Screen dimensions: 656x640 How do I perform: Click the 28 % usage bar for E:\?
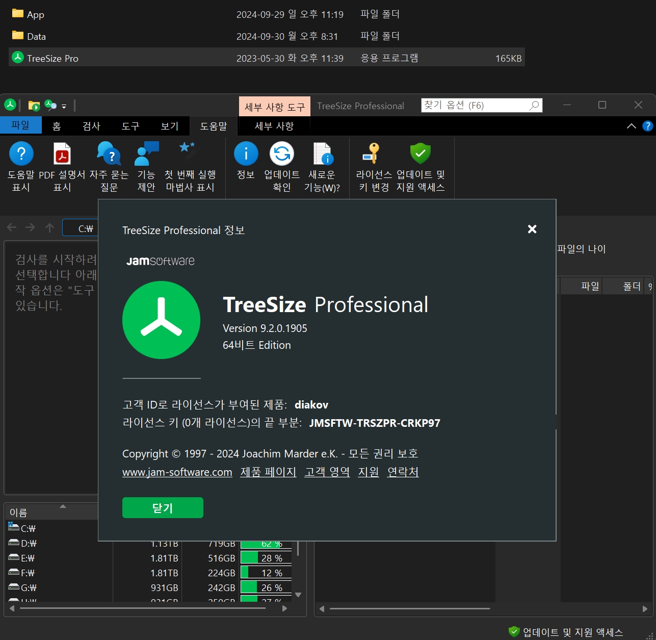tap(266, 558)
